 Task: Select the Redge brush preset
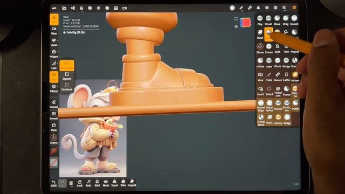tap(287, 120)
